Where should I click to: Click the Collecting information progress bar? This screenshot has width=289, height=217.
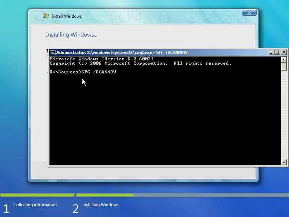[38, 195]
